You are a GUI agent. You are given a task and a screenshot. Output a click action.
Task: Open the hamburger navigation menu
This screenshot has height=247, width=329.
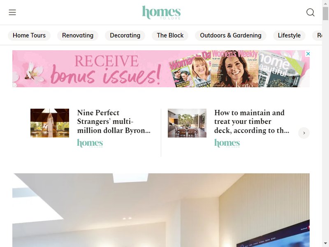(x=12, y=12)
